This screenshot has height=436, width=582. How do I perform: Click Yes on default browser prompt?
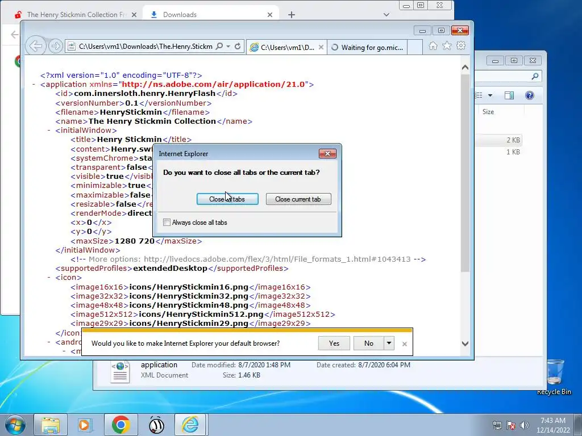pos(334,343)
